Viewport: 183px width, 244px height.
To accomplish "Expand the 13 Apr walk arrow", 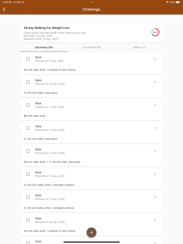I will tap(155, 151).
